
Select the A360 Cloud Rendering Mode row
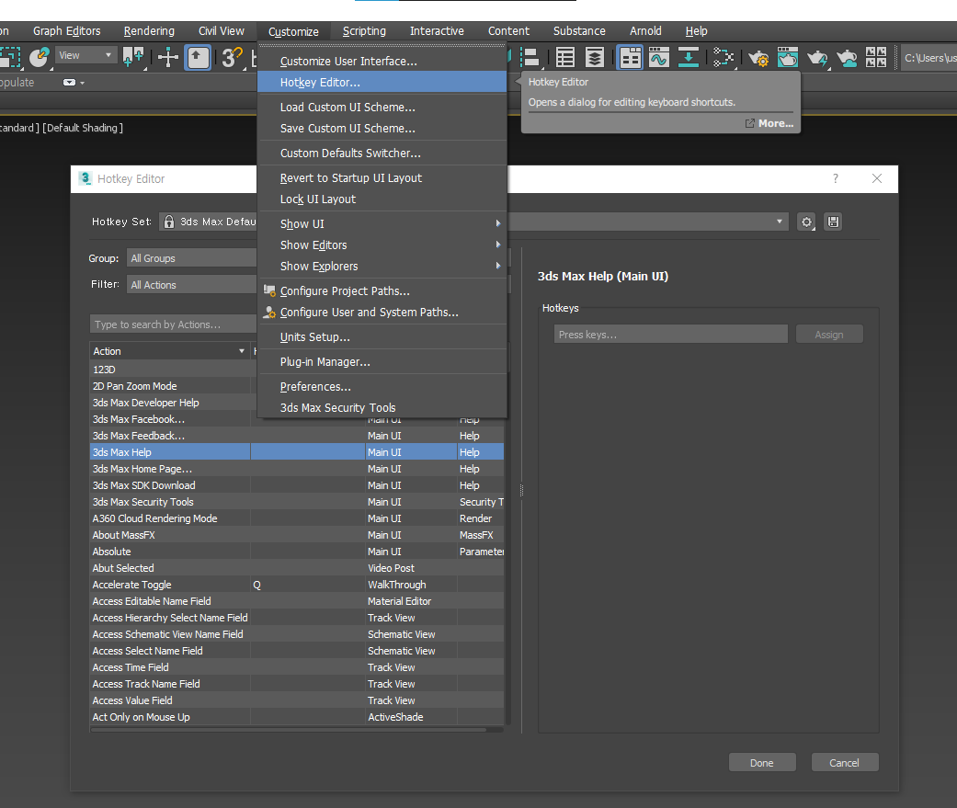(x=297, y=518)
